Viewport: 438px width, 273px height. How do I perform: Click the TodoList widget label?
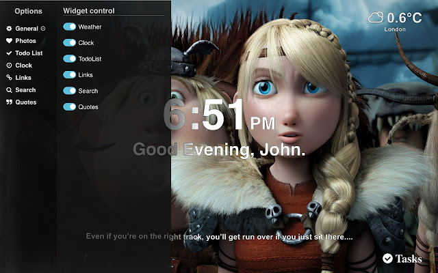tap(90, 59)
